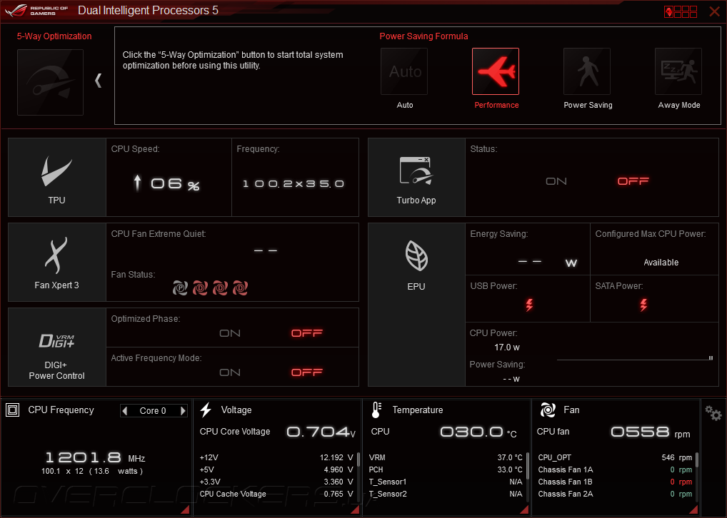Viewport: 727px width, 518px height.
Task: Open the EPU leaf panel
Action: tap(416, 305)
